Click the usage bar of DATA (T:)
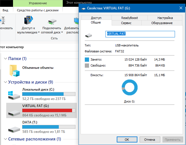The height and width of the screenshot is (145, 186). click(49, 127)
